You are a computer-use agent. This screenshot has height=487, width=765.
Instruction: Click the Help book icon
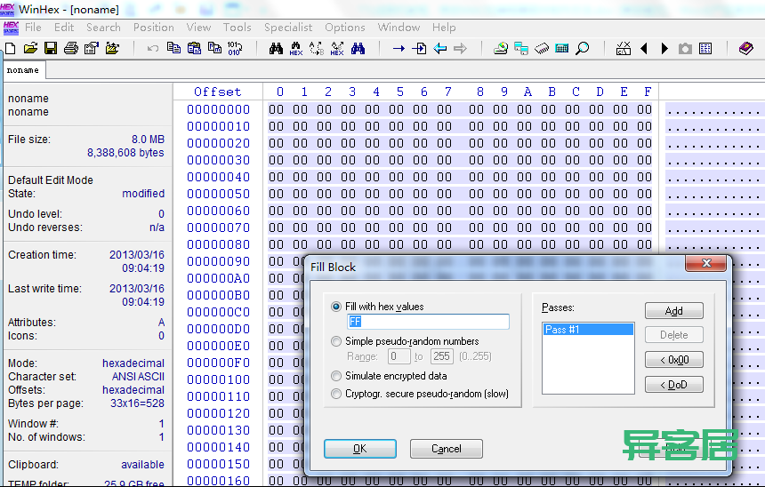[x=746, y=48]
